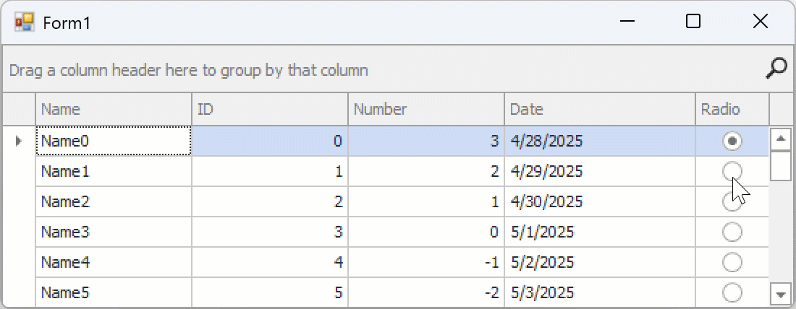Sort by the Date column header
Image resolution: width=796 pixels, height=309 pixels.
click(x=600, y=109)
